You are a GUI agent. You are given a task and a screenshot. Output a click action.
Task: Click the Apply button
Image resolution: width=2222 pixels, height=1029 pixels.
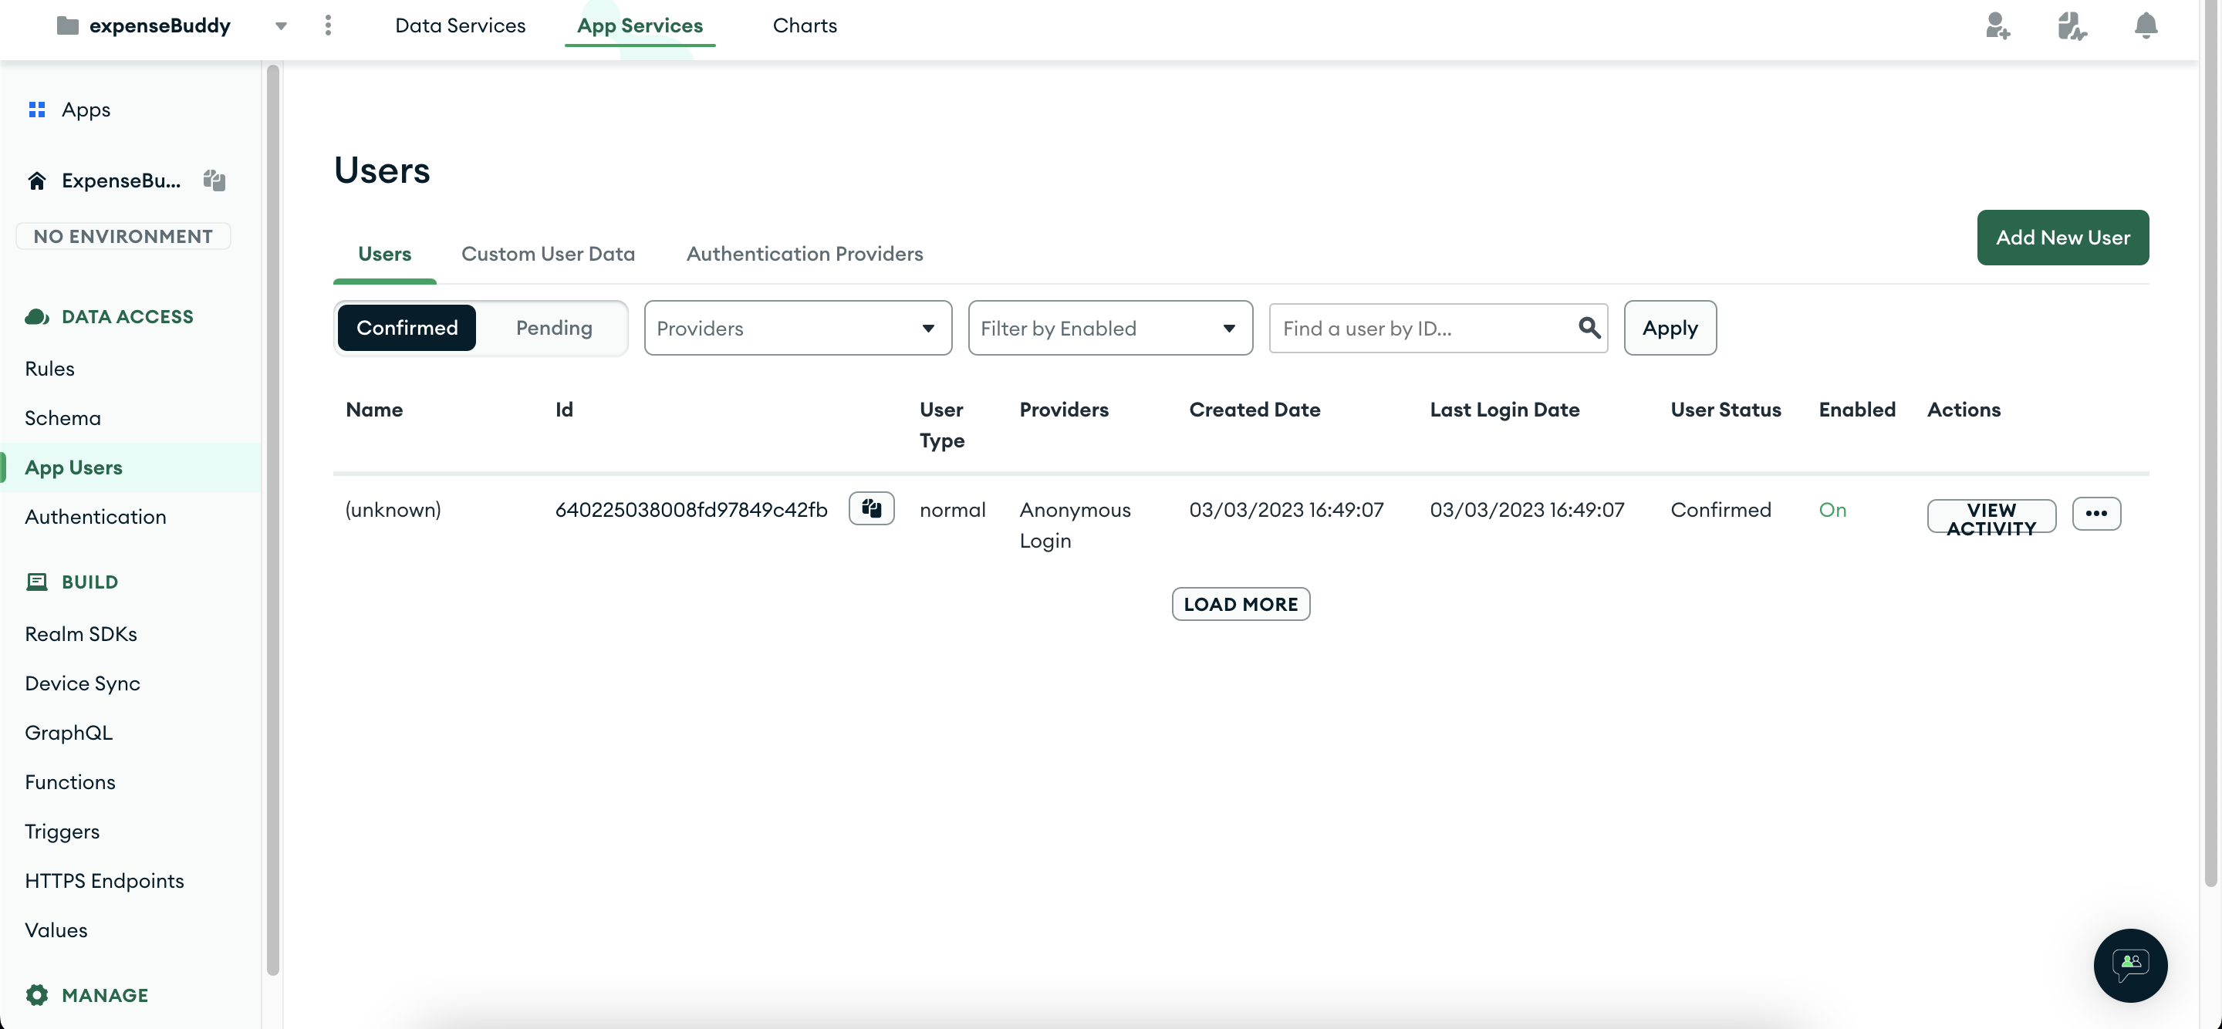[x=1670, y=328]
